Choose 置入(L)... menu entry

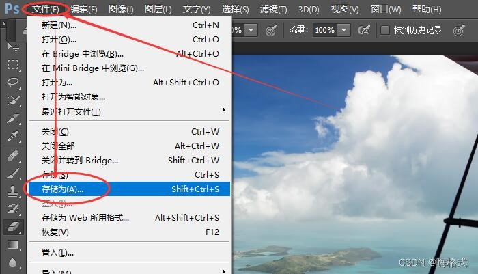click(x=130, y=253)
